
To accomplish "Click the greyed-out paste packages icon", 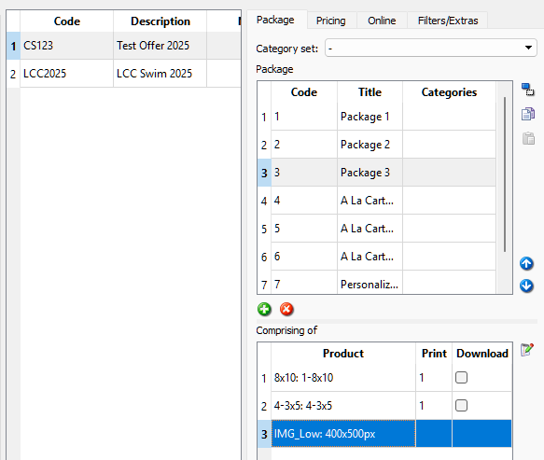I will point(528,138).
